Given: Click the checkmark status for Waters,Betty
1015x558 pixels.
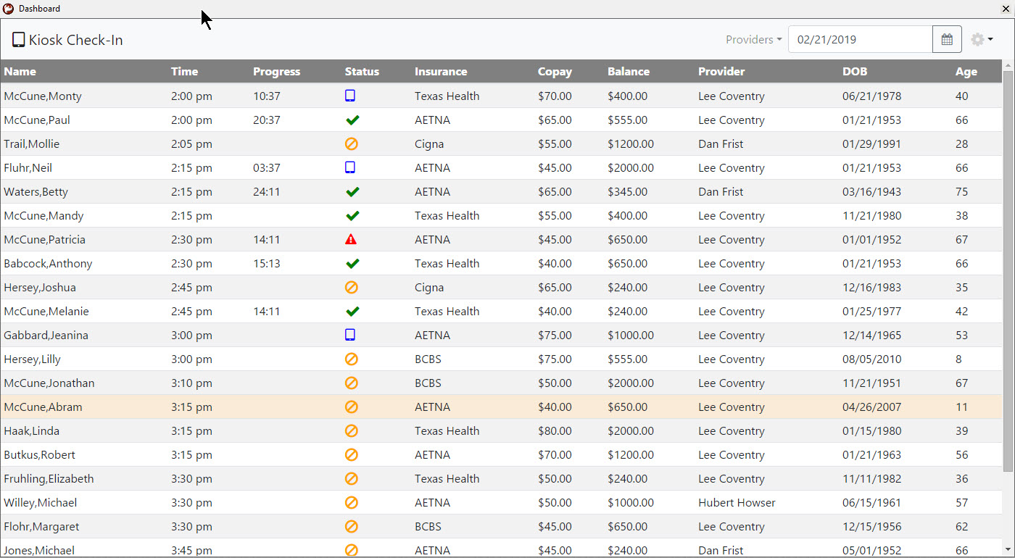Looking at the screenshot, I should click(352, 191).
